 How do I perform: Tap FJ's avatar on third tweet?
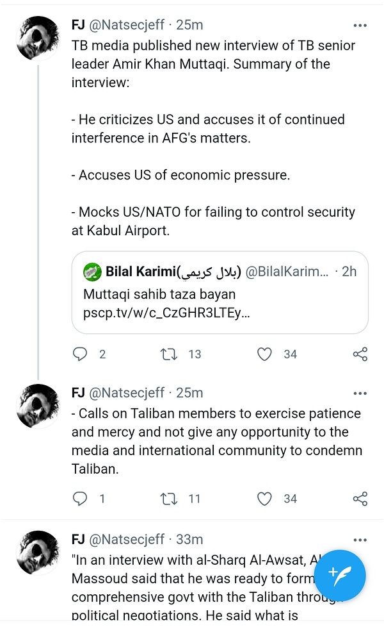pyautogui.click(x=37, y=553)
